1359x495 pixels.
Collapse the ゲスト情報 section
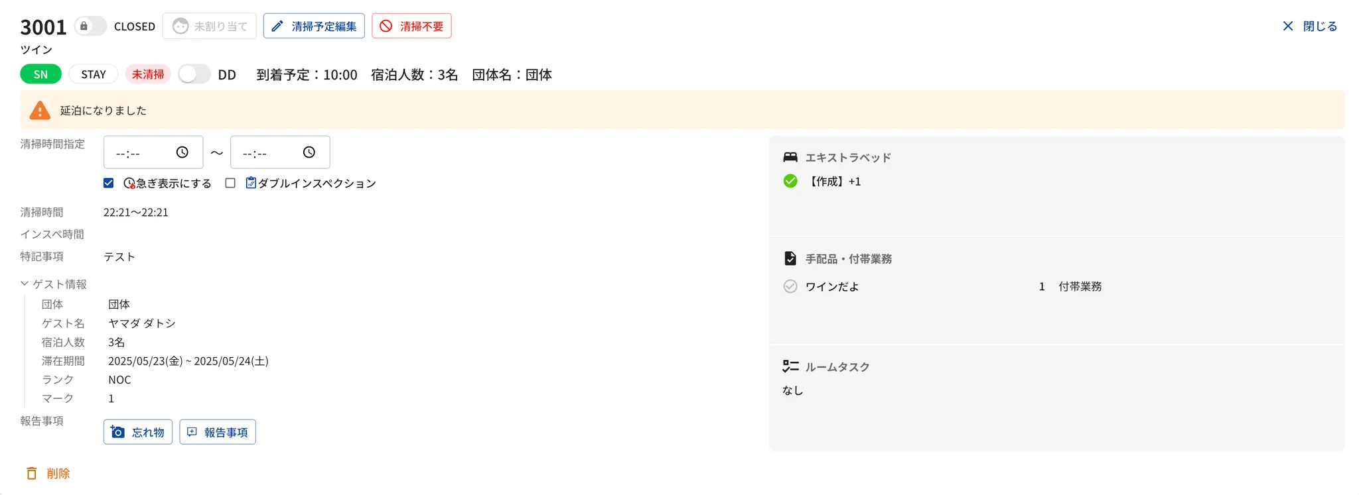25,284
